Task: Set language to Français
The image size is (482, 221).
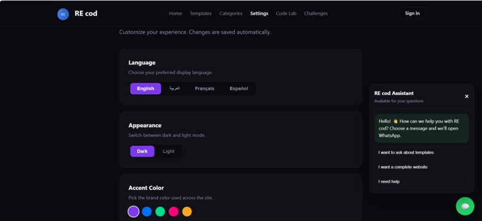Action: coord(205,89)
